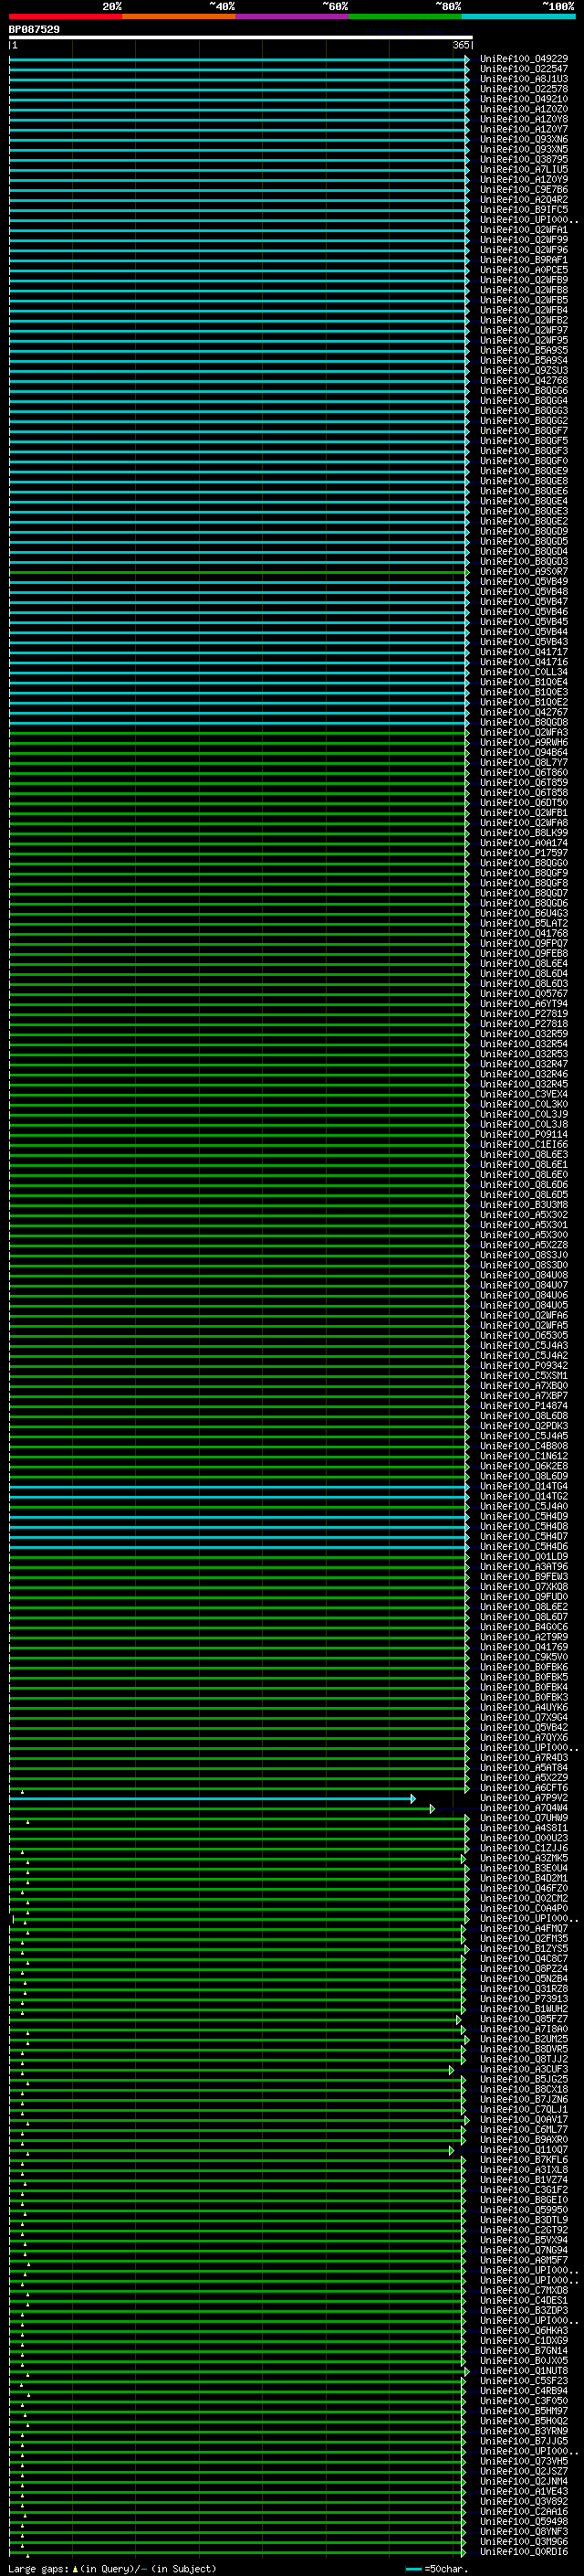Select the UniRef100_Q05767 label

[x=524, y=994]
